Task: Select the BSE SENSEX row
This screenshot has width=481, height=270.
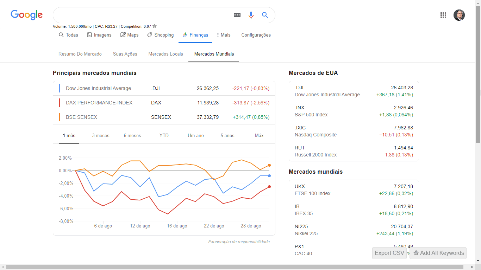Action: pyautogui.click(x=164, y=117)
